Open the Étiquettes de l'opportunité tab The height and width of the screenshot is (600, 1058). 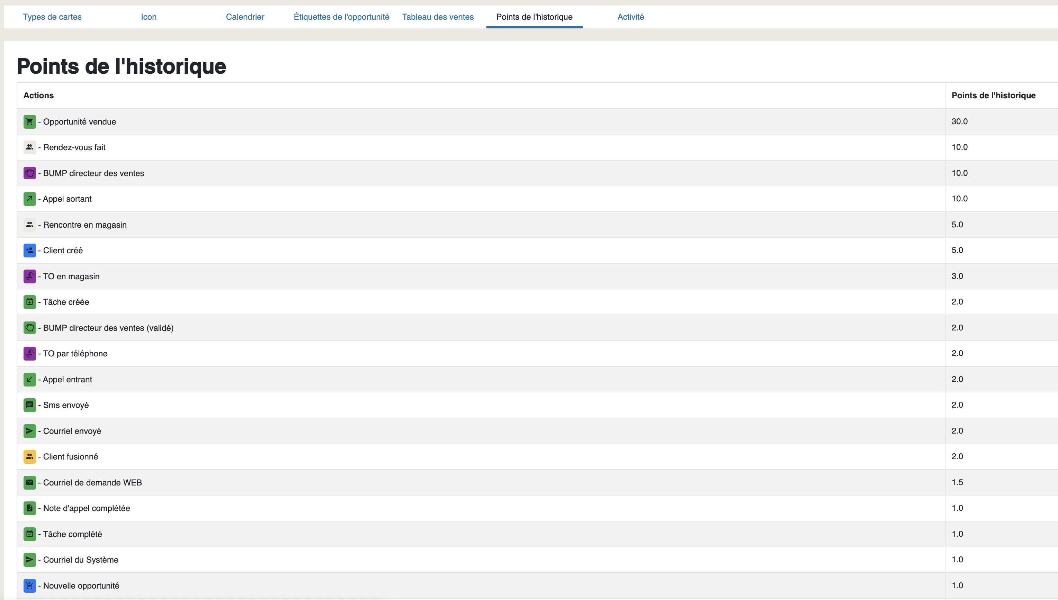point(341,17)
